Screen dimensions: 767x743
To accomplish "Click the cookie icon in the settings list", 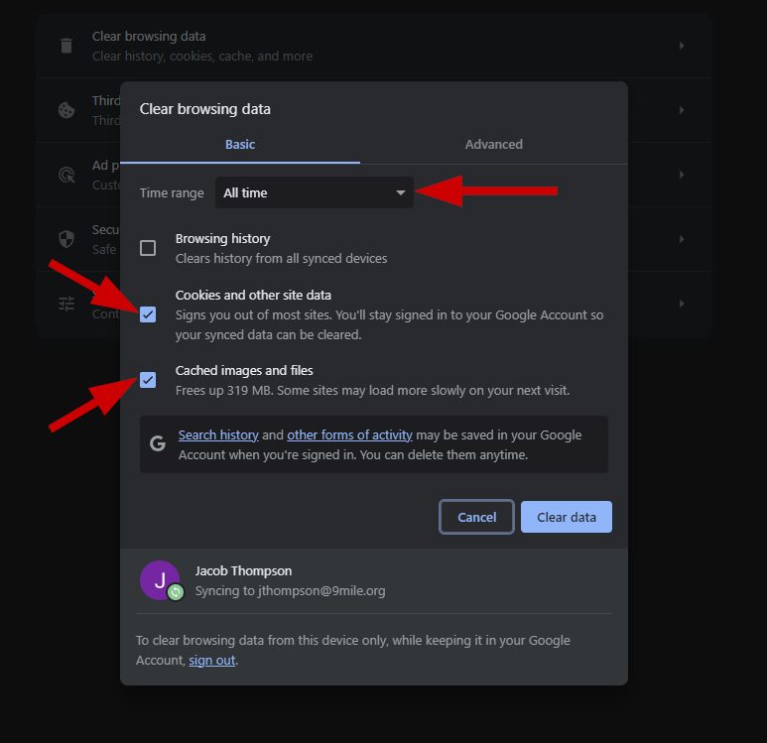I will click(x=66, y=110).
